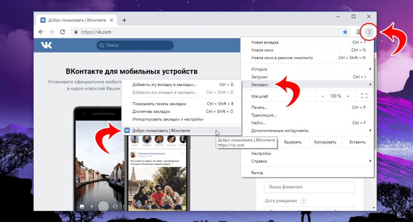Select the Добро пожаловать | ВКонтакте tab
The width and height of the screenshot is (413, 222).
(x=76, y=20)
